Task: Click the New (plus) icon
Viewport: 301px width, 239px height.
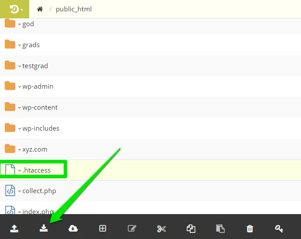Action: pos(103,229)
